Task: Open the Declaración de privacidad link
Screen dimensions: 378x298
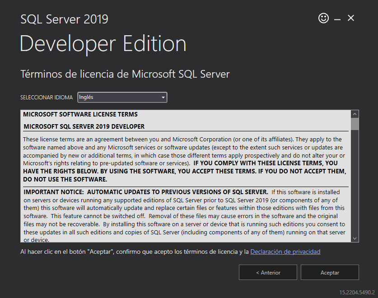Action: [285, 251]
